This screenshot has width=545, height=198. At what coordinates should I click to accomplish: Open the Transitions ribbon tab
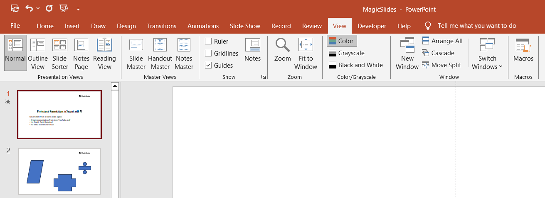(x=162, y=26)
